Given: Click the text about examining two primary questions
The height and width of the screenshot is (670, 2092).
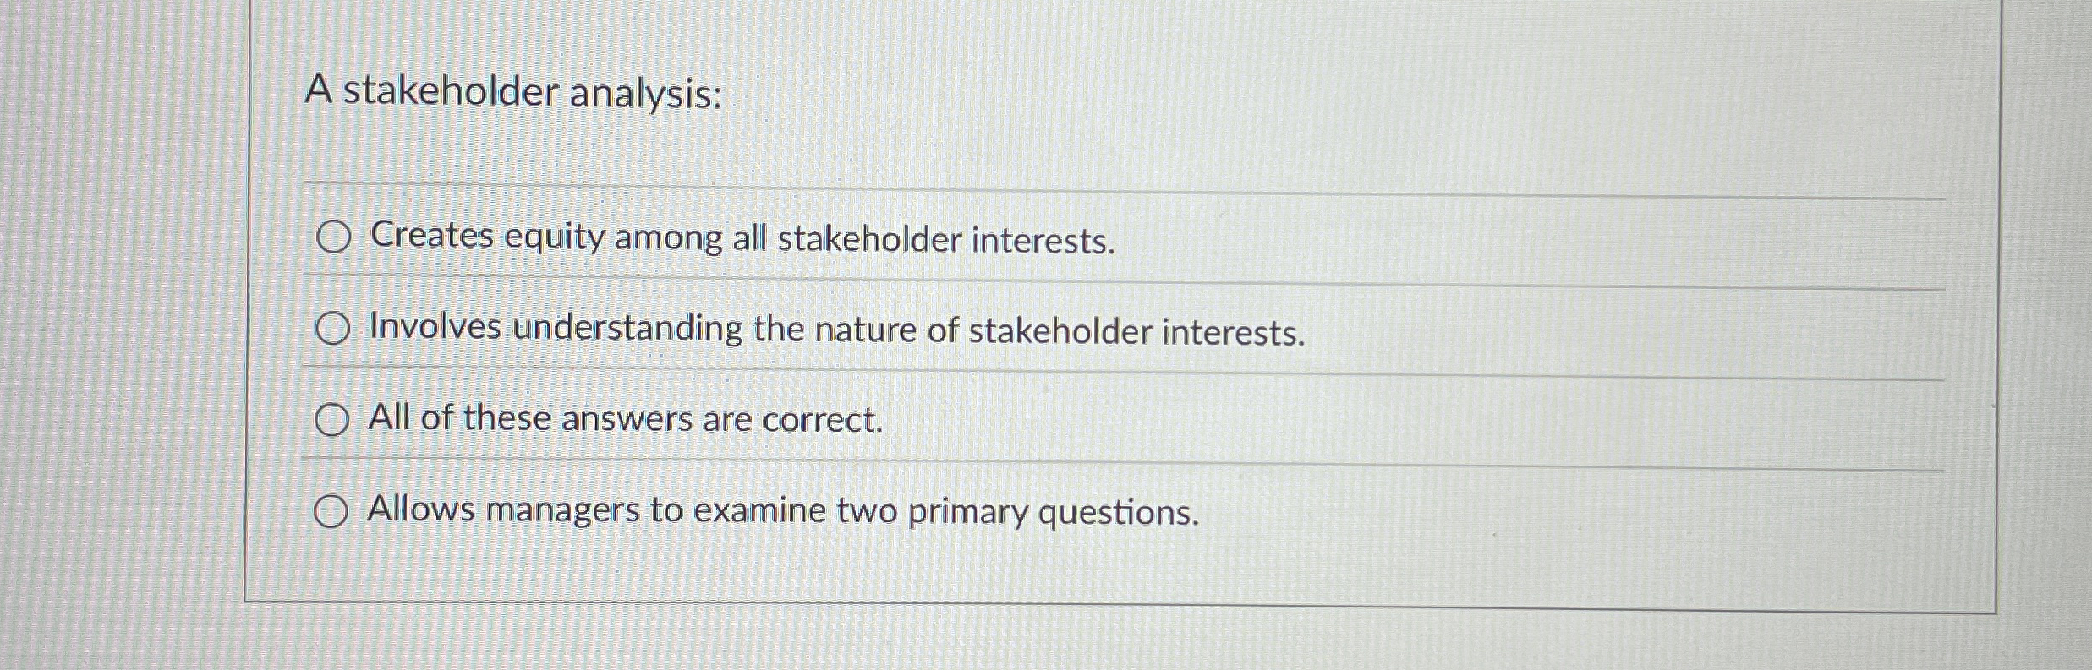Looking at the screenshot, I should pyautogui.click(x=781, y=509).
